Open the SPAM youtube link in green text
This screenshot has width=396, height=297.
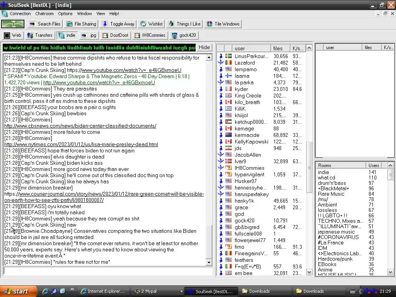[99, 83]
